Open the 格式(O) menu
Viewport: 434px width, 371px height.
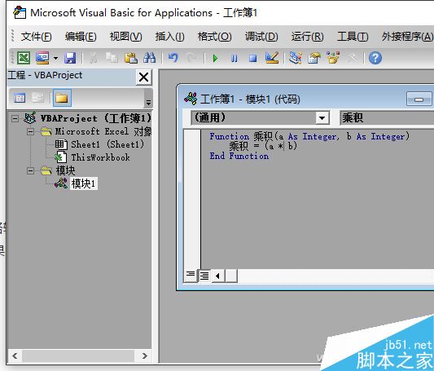[x=214, y=37]
